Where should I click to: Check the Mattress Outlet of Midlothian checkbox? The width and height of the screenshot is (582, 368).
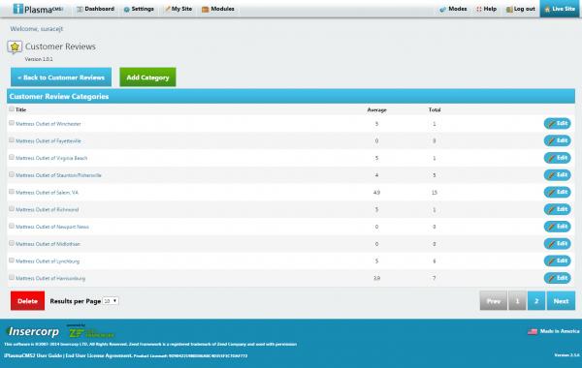click(x=12, y=243)
